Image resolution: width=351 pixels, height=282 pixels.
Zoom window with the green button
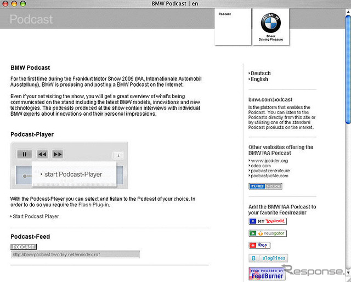tap(23, 4)
